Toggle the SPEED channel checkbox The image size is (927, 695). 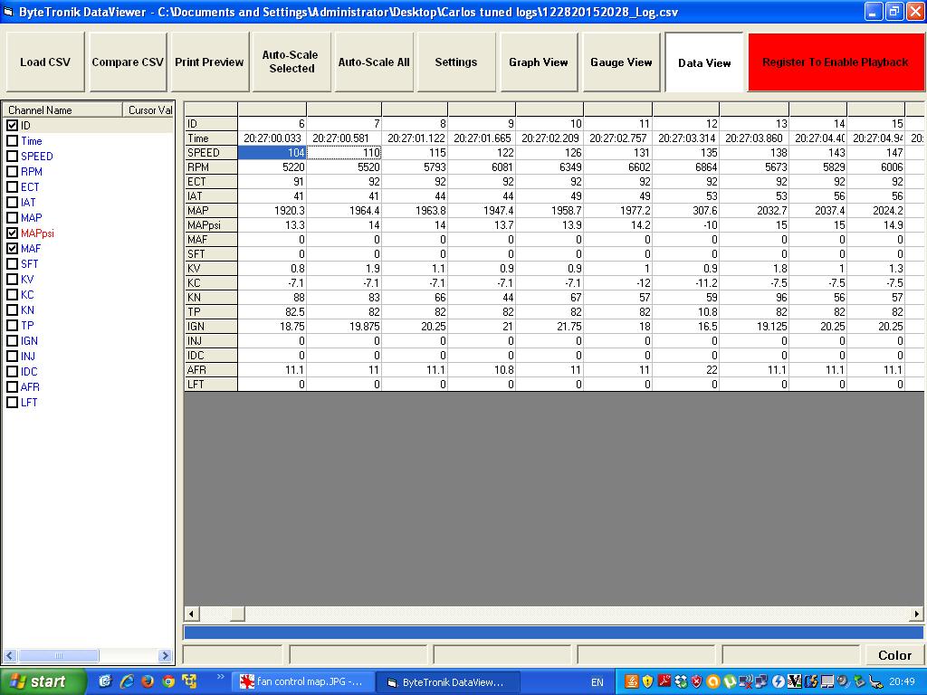click(x=13, y=157)
